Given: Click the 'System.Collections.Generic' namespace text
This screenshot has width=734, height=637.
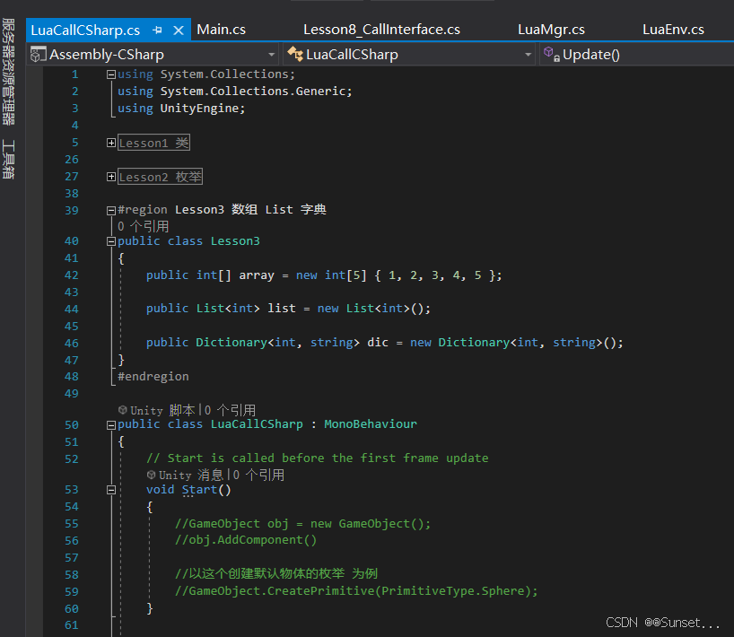Looking at the screenshot, I should pos(252,92).
